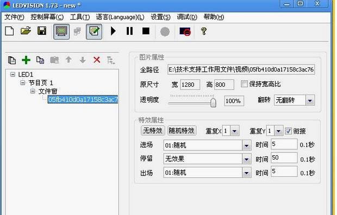This screenshot has height=215, width=337.
Task: Open help with the question mark icon
Action: point(204,31)
